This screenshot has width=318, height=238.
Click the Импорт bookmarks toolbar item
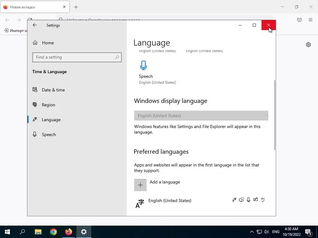(16, 31)
